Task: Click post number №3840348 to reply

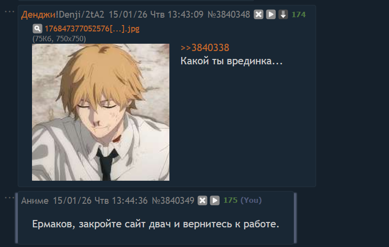Action: tap(229, 14)
